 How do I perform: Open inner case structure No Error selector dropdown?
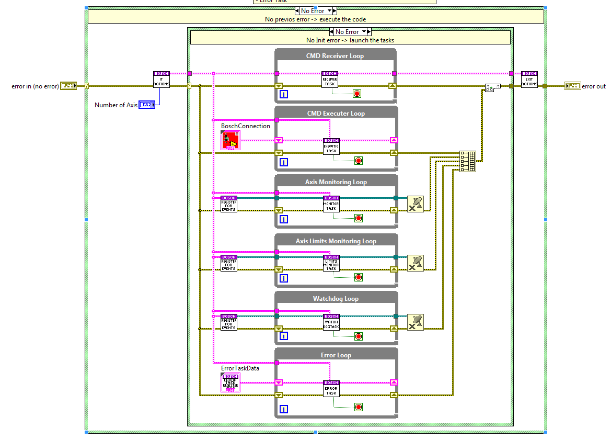coord(364,31)
